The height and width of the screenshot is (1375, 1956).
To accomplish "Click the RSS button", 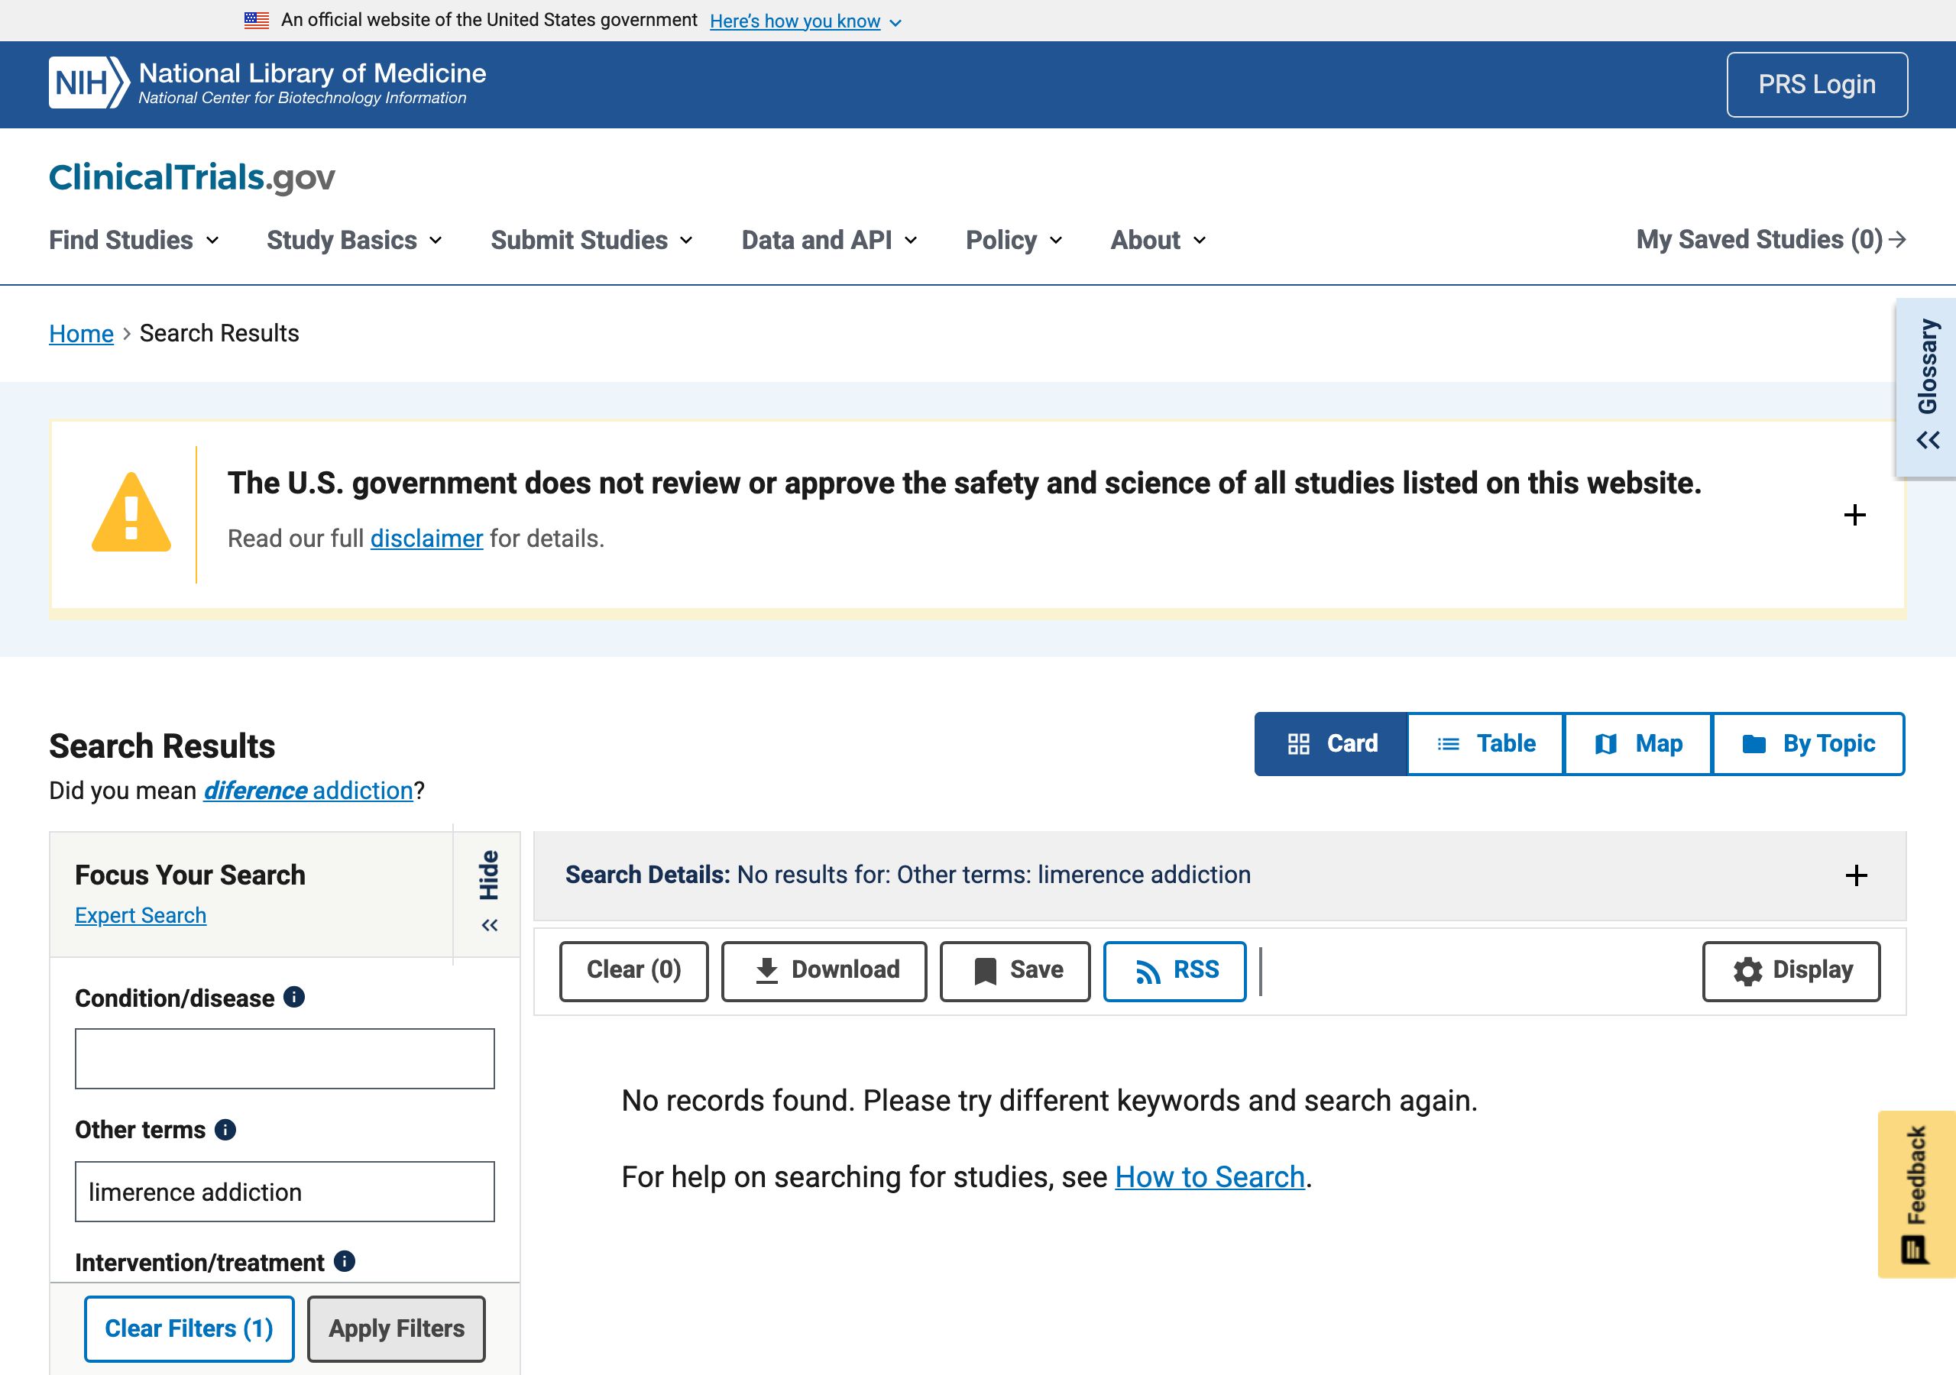I will click(1175, 970).
